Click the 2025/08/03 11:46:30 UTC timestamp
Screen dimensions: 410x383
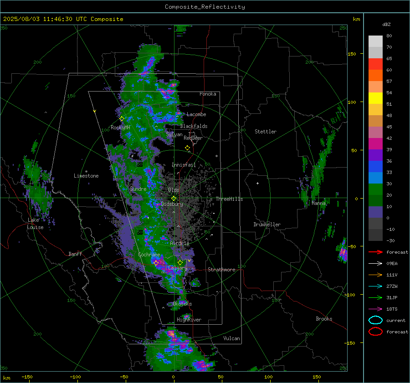(45, 19)
